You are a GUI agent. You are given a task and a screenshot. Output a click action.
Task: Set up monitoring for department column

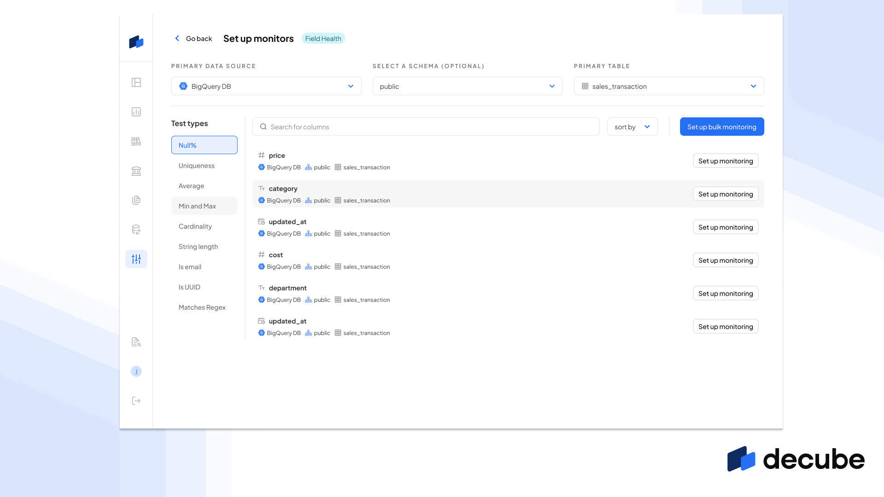tap(726, 293)
